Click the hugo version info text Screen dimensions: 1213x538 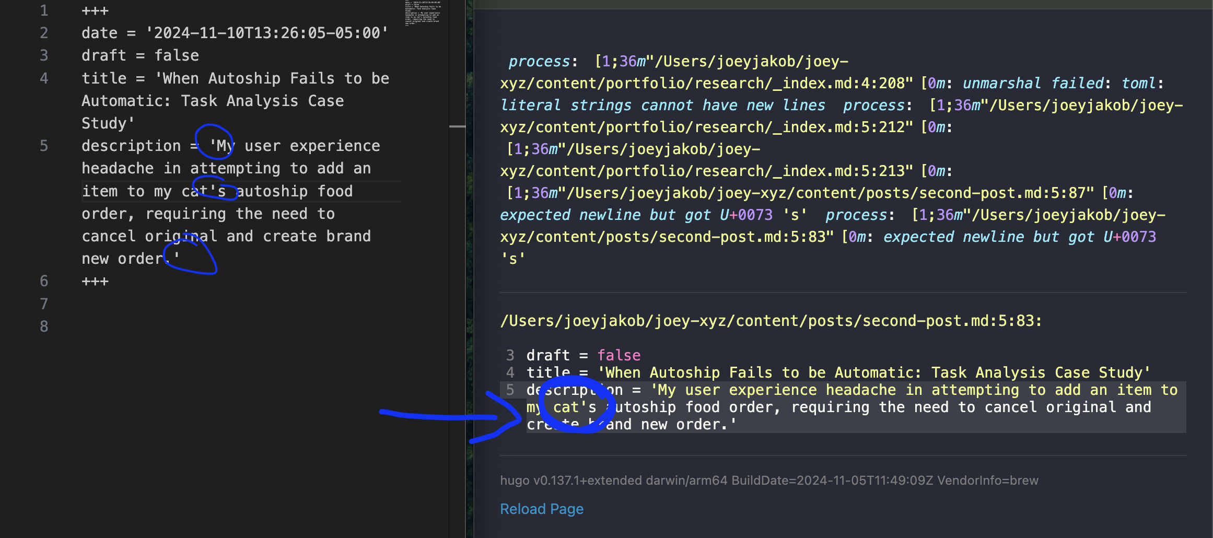769,481
